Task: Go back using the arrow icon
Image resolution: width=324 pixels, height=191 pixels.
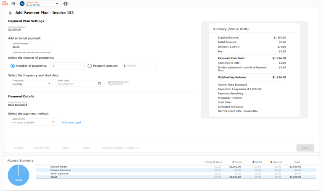Action: [11, 13]
